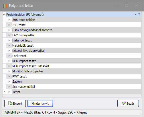Select the EGY bizonylattal row
The height and width of the screenshot is (117, 144).
click(76, 35)
